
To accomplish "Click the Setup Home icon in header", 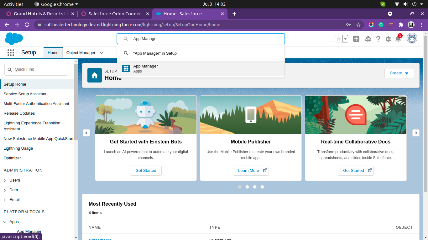I will 95,75.
